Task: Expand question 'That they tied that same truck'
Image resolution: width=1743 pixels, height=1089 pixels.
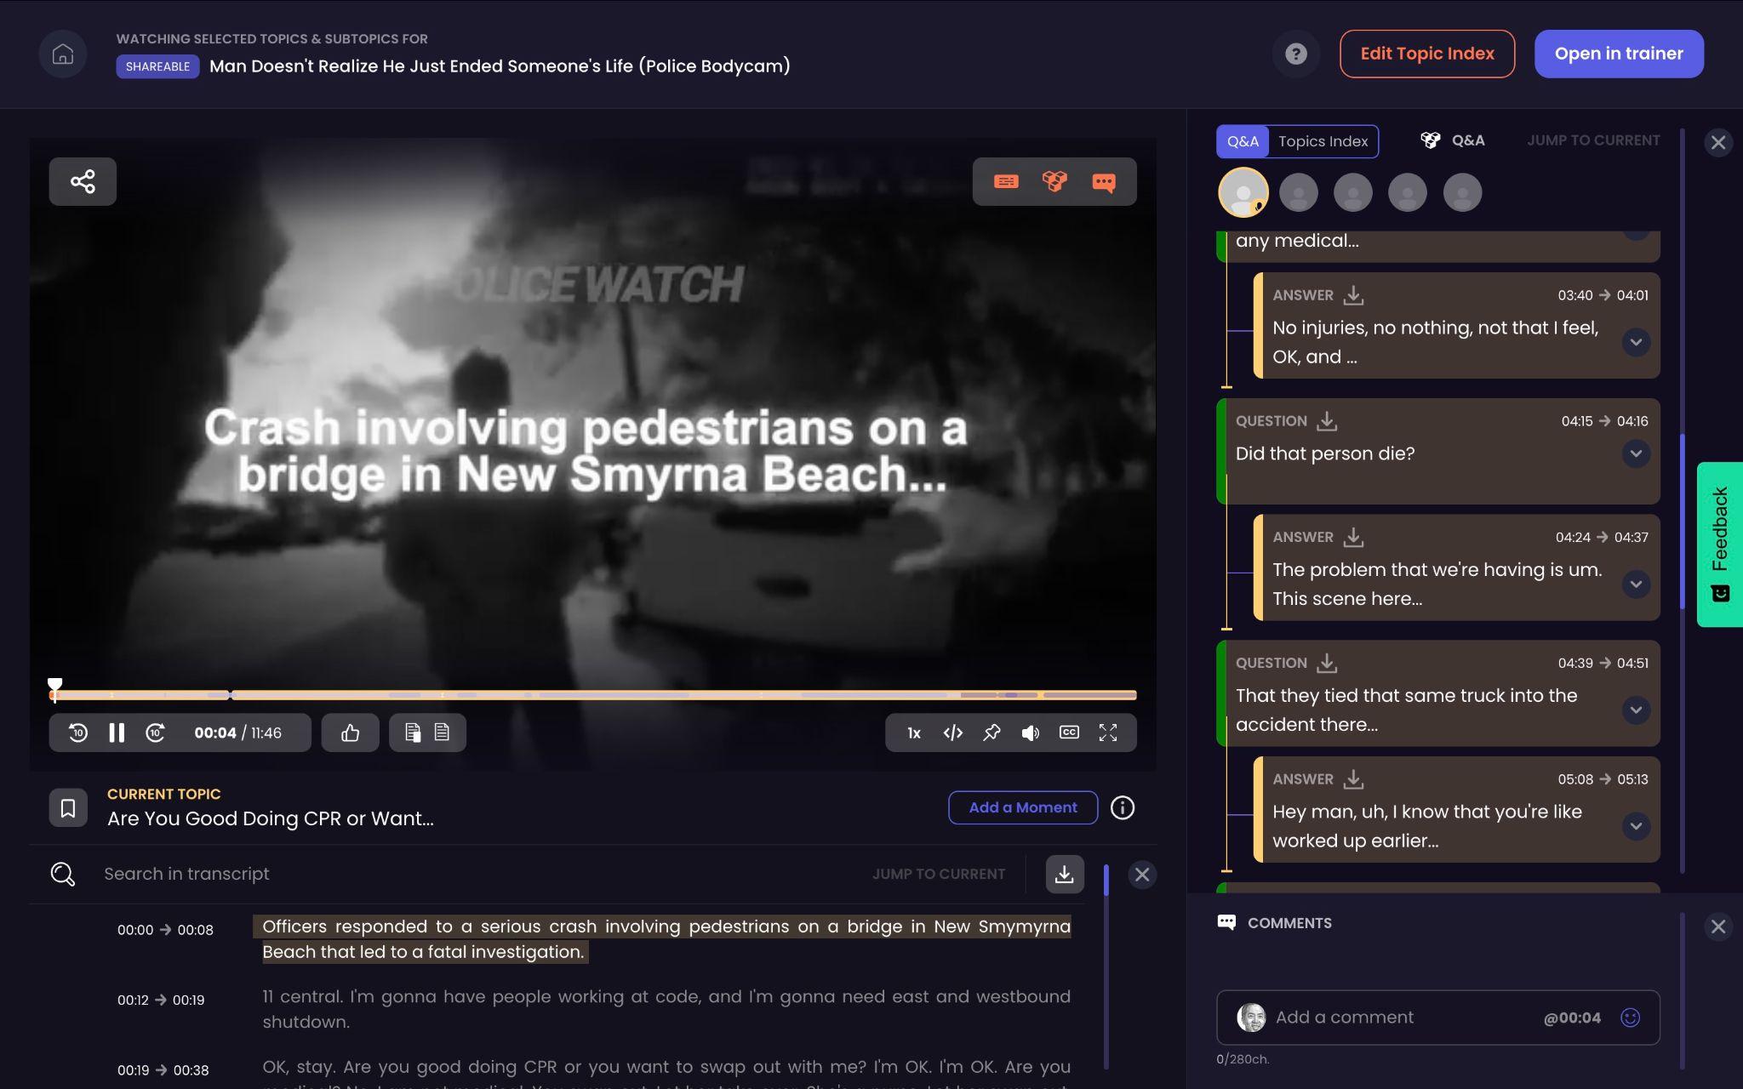Action: coord(1636,710)
